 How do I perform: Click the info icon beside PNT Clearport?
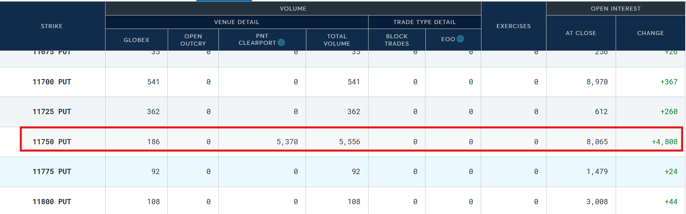point(281,42)
